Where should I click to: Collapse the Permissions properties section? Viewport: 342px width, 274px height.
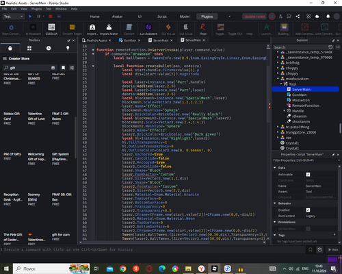275,222
